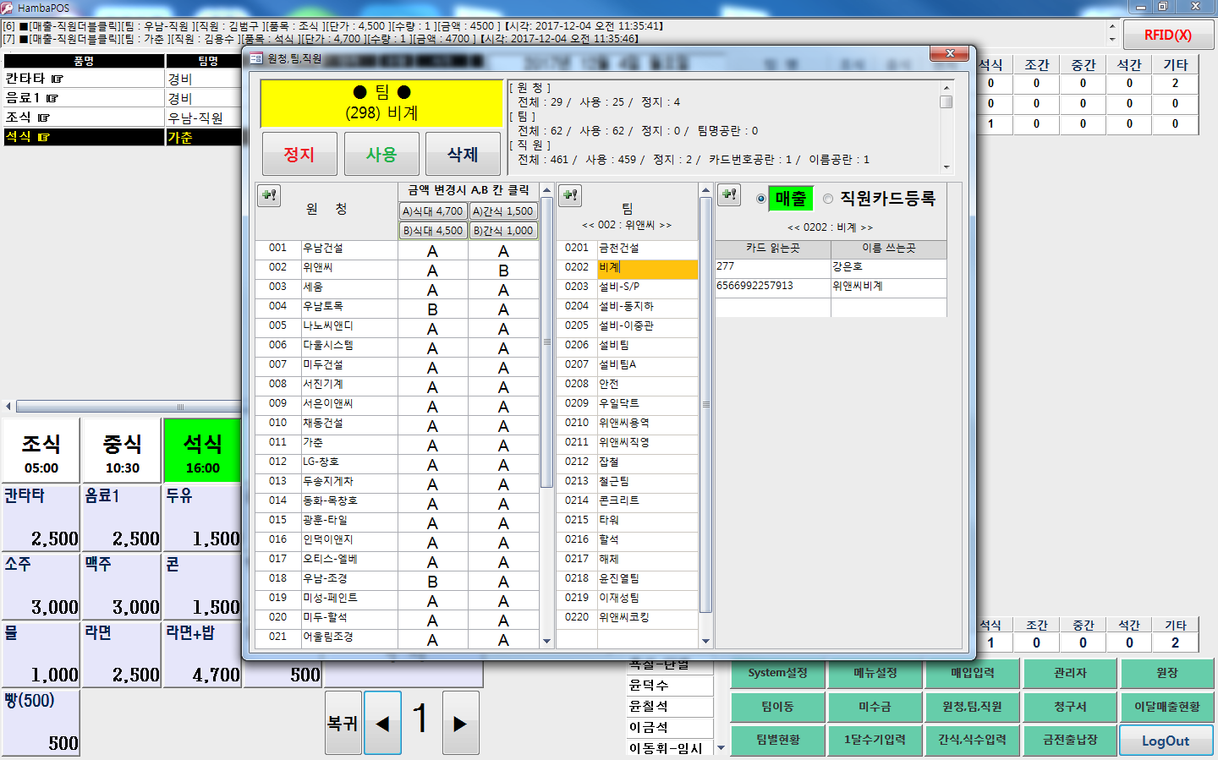The image size is (1218, 760).
Task: Open 금전출납장 menu
Action: 1070,740
